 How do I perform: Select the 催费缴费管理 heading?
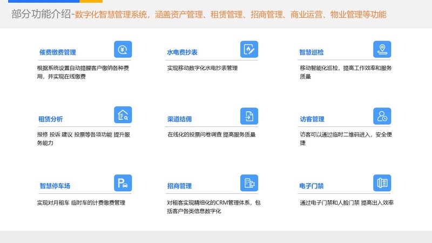[x=58, y=52]
